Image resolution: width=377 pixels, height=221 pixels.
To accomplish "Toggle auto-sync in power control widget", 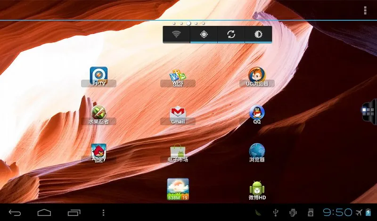I will point(231,34).
